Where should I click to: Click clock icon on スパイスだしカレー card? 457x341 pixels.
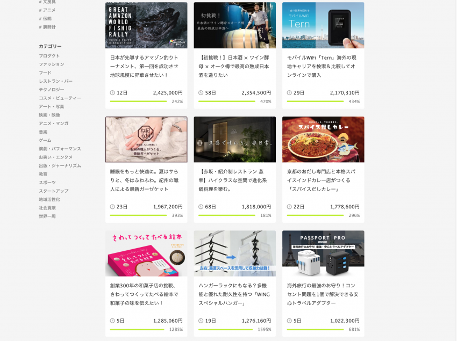point(289,207)
